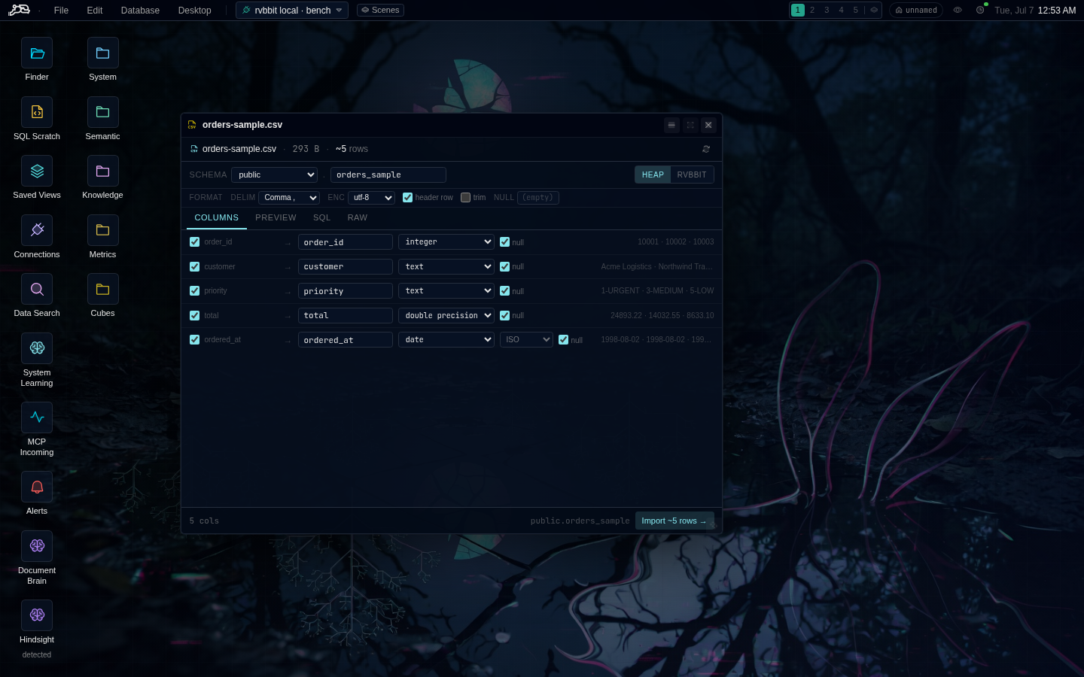Uncheck the order_id column include checkbox

195,241
